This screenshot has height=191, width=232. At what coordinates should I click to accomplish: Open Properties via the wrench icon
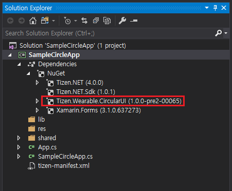(122, 21)
